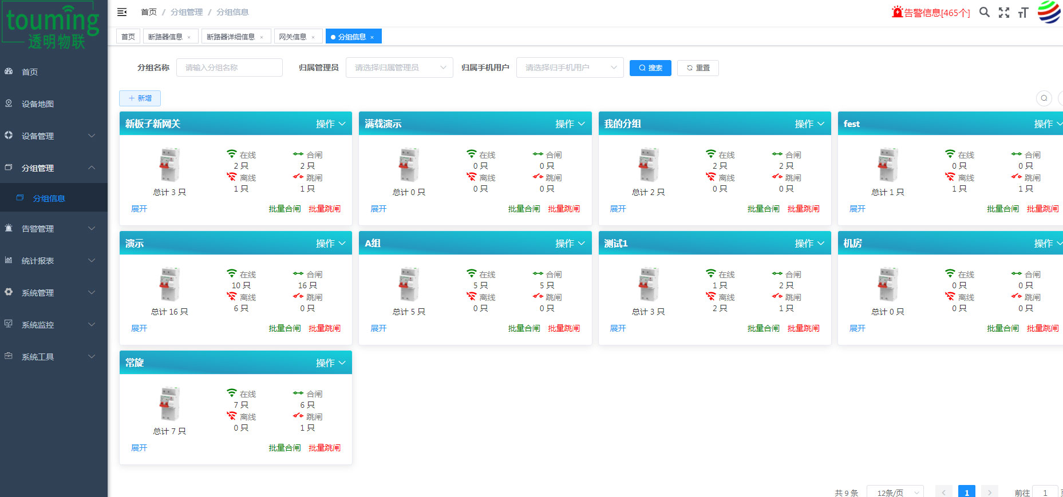This screenshot has width=1063, height=497.
Task: Click breaker image in 演示 group card
Action: click(169, 284)
